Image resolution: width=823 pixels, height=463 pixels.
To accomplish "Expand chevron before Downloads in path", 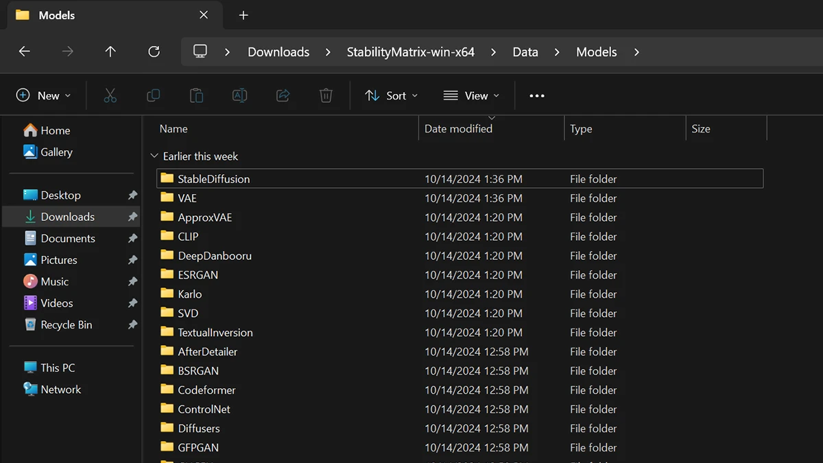I will point(227,52).
